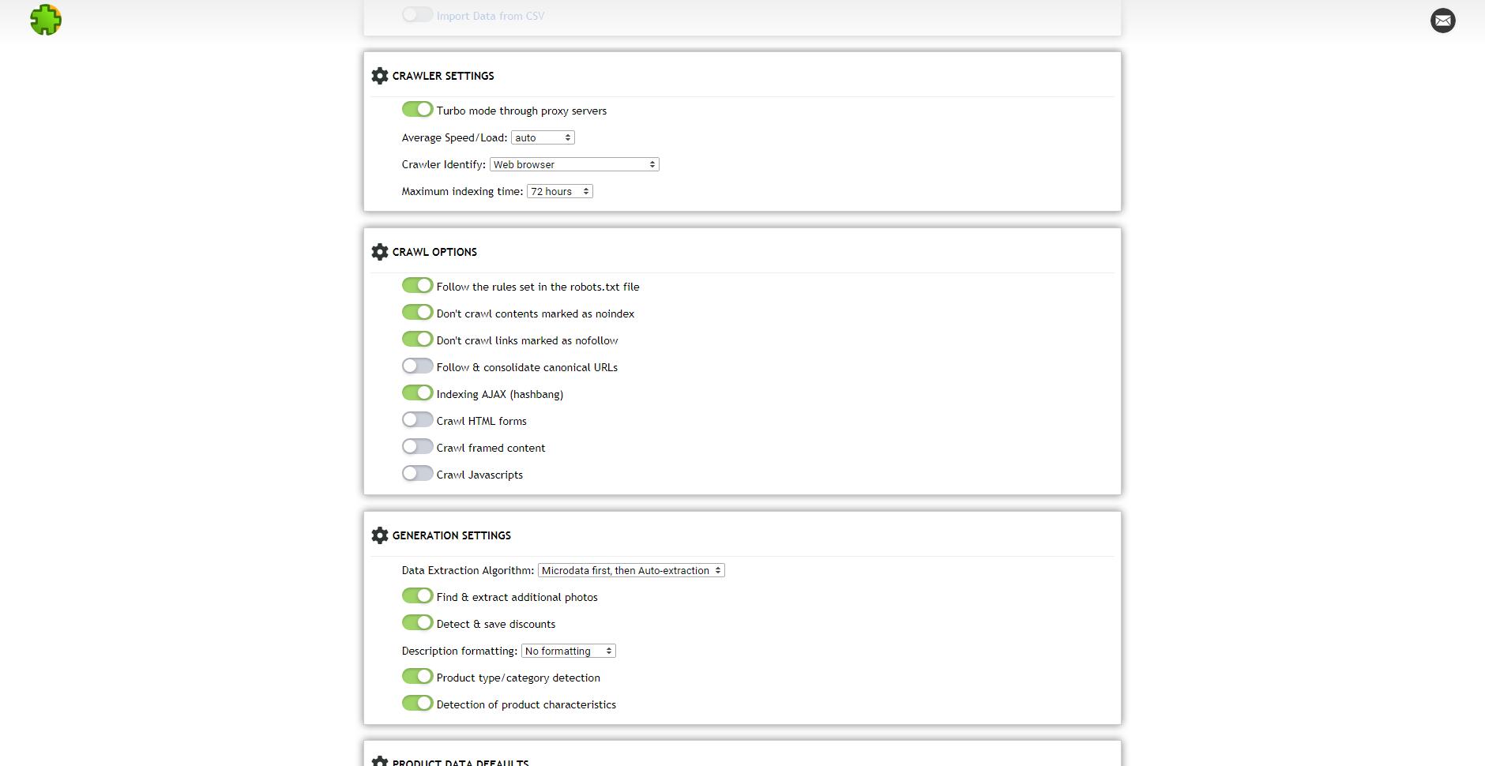Screen dimensions: 1485x766
Task: Turn on Crawl HTML forms
Action: (x=417, y=419)
